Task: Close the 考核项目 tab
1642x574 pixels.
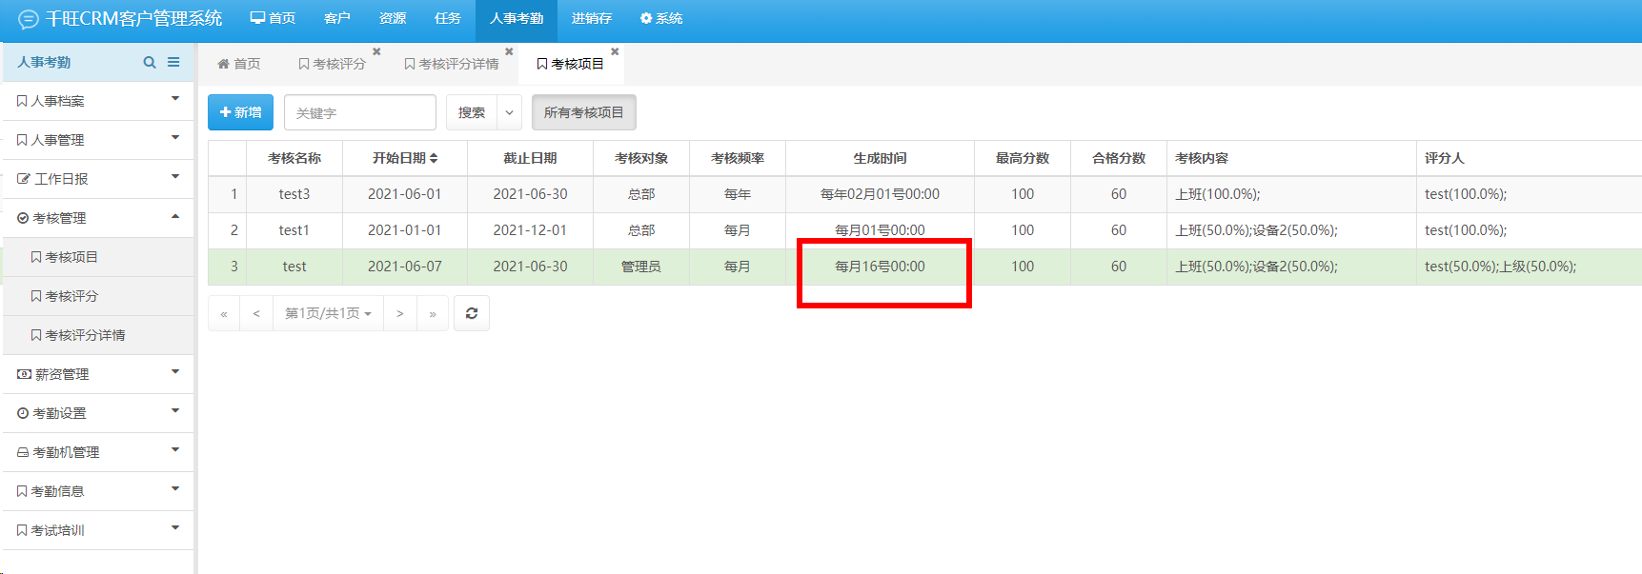Action: pos(615,51)
